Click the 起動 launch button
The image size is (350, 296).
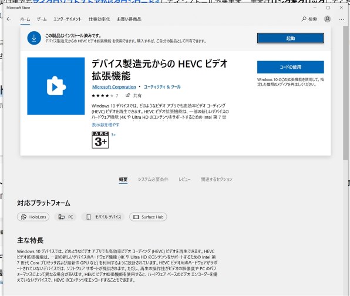pos(291,38)
